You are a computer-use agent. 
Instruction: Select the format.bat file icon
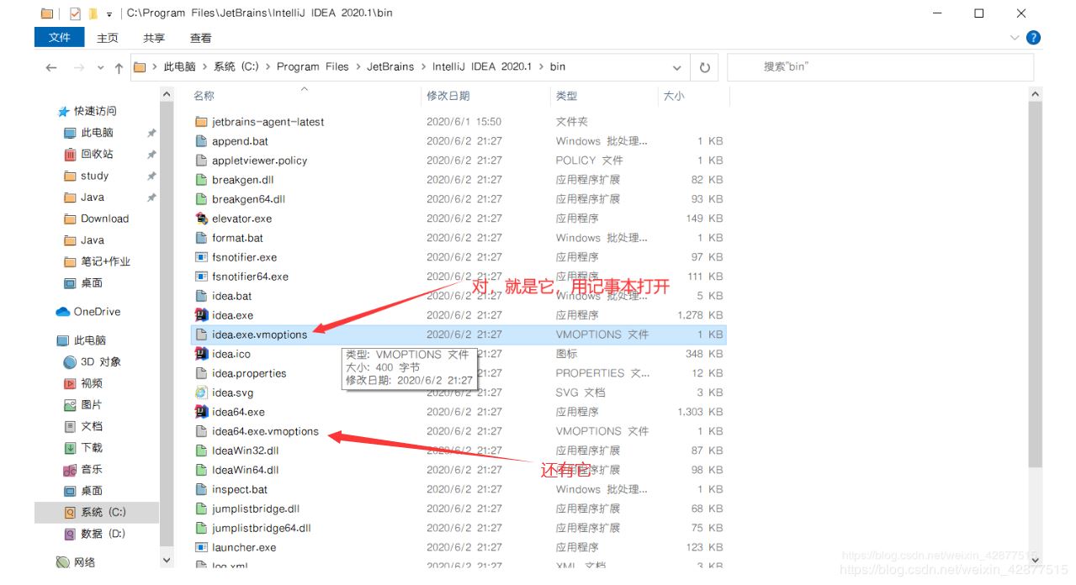pos(201,238)
